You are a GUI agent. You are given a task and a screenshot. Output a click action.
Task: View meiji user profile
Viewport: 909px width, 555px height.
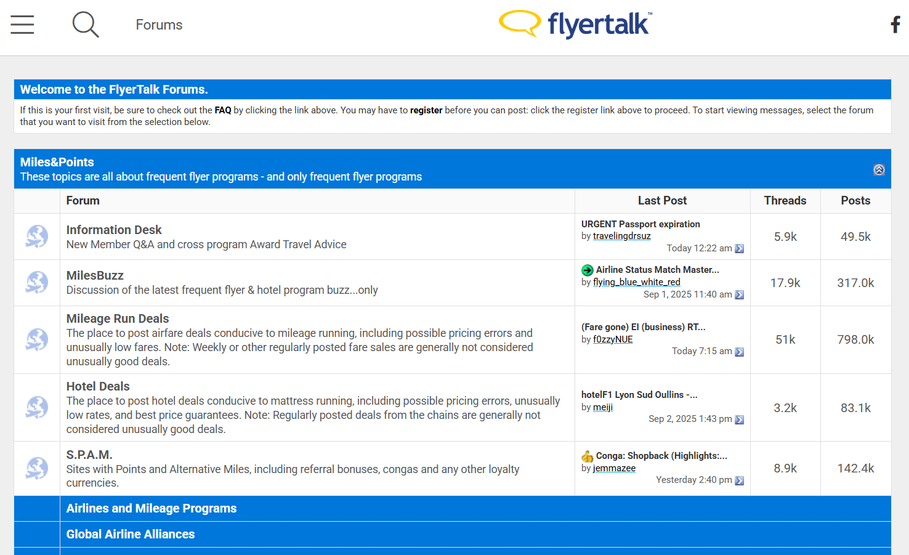(603, 407)
